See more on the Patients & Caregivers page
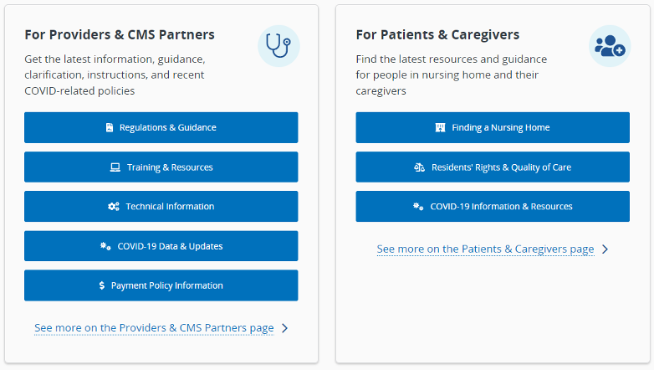 point(485,249)
